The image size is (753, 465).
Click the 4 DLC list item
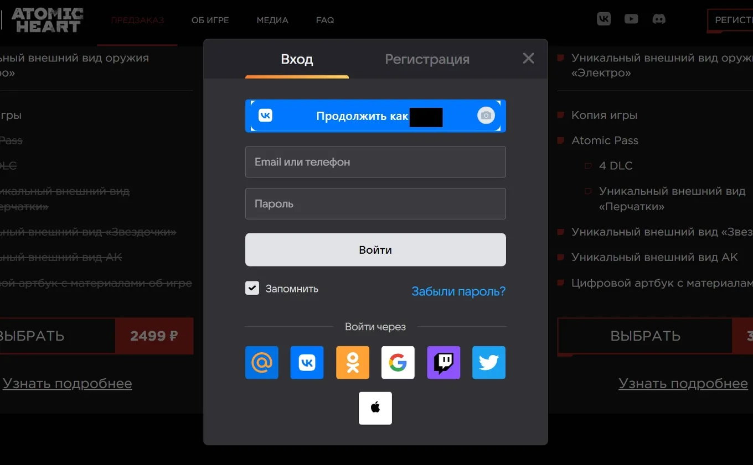coord(616,165)
